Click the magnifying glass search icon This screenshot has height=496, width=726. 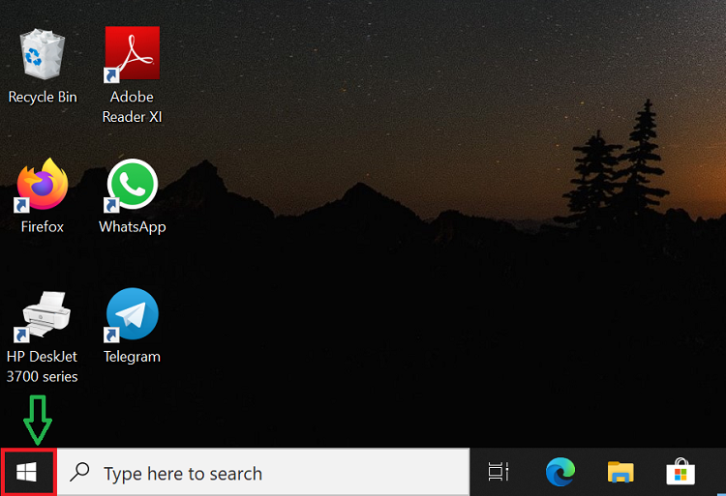coord(81,473)
